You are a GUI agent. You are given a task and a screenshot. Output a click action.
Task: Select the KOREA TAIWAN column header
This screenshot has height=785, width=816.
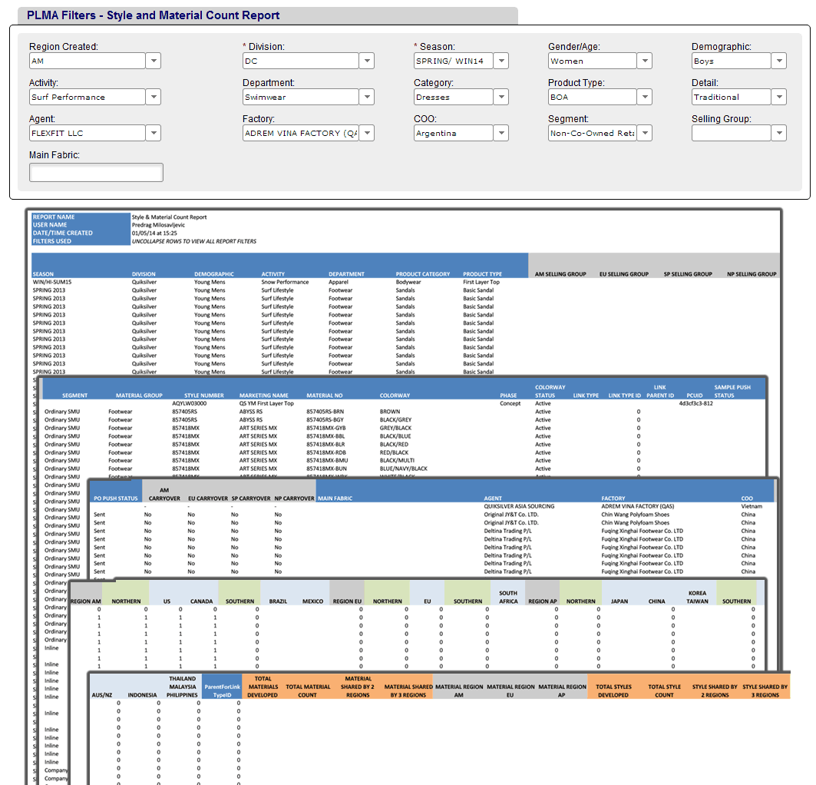point(697,598)
